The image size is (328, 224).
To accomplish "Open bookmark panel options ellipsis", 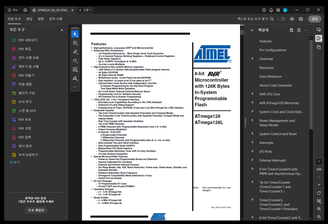I will pyautogui.click(x=306, y=30).
